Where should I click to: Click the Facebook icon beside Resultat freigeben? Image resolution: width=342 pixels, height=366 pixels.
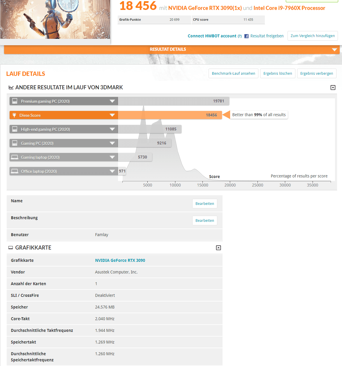[246, 36]
